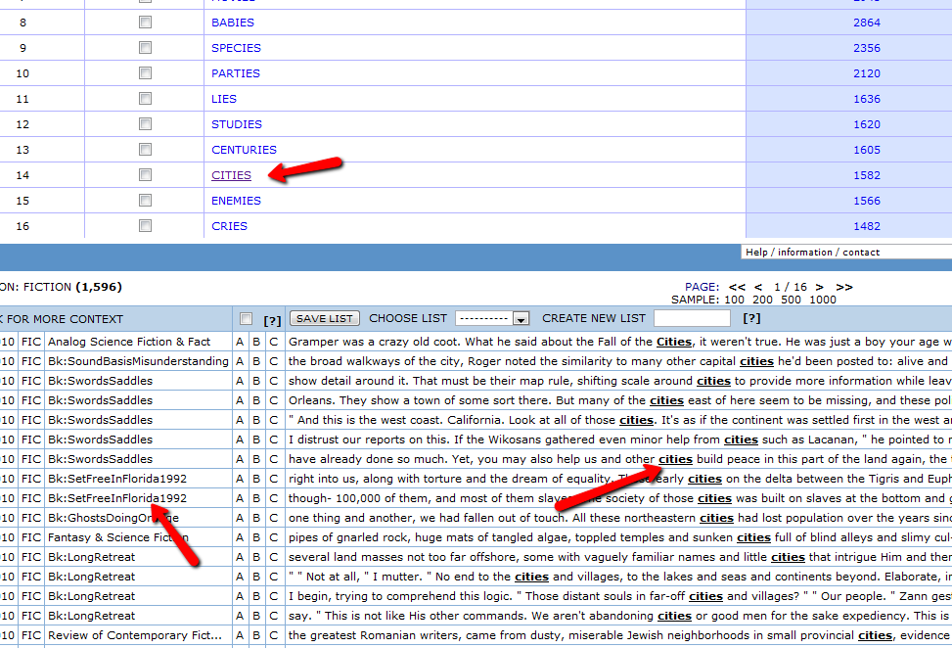
Task: Open the SPECIES word link
Action: tap(236, 48)
